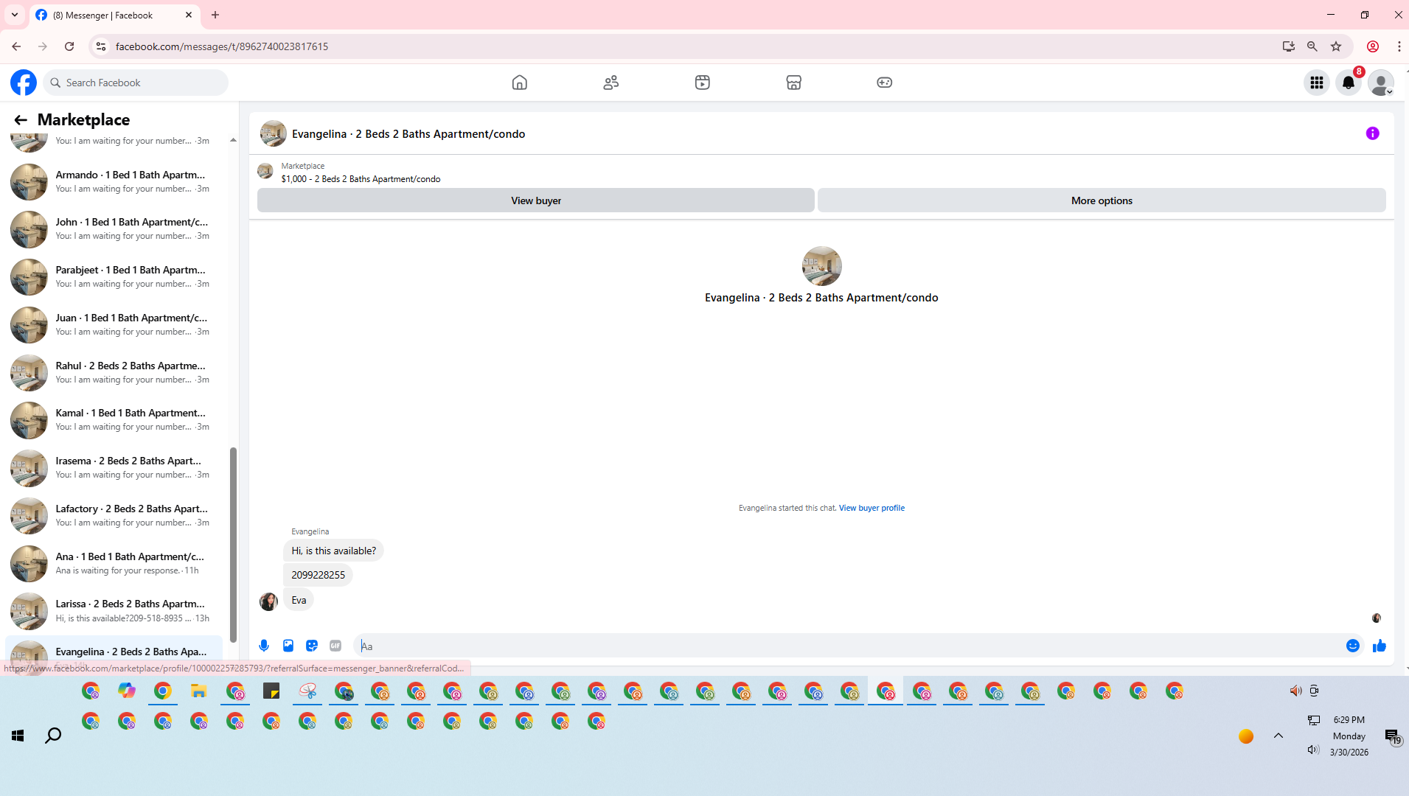Close the Messenger browser tab

pyautogui.click(x=189, y=15)
